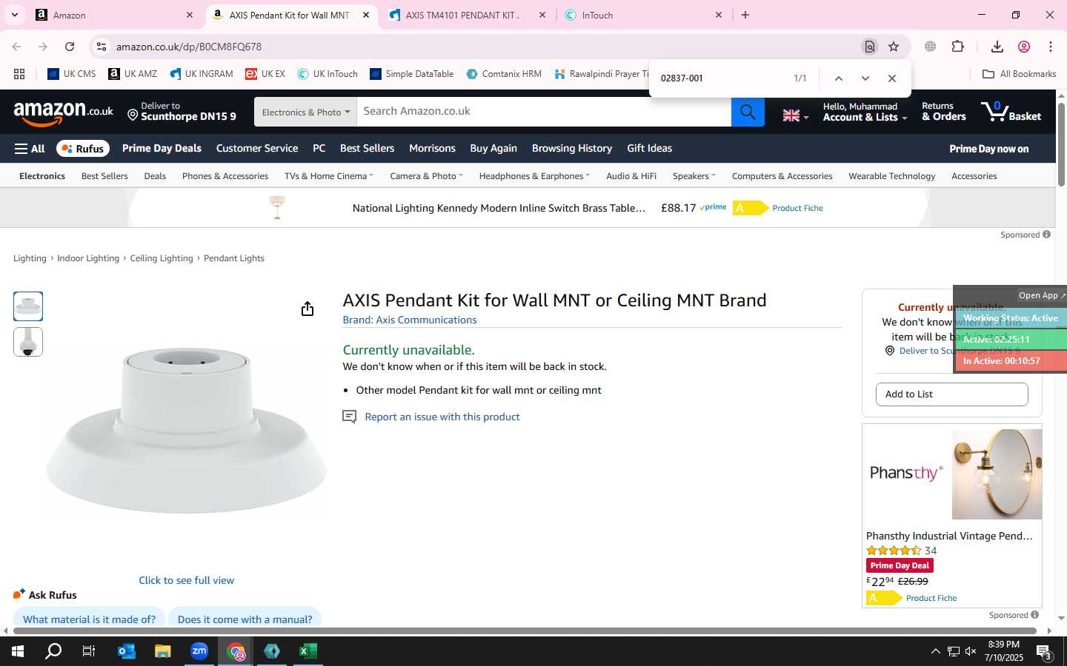This screenshot has height=666, width=1067.
Task: Open All Bookmarks folder
Action: [x=1019, y=74]
